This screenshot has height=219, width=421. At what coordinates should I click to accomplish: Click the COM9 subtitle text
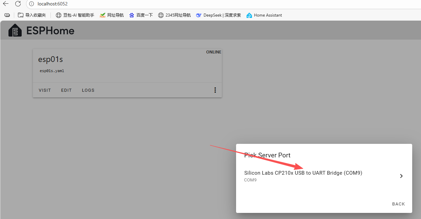(250, 180)
